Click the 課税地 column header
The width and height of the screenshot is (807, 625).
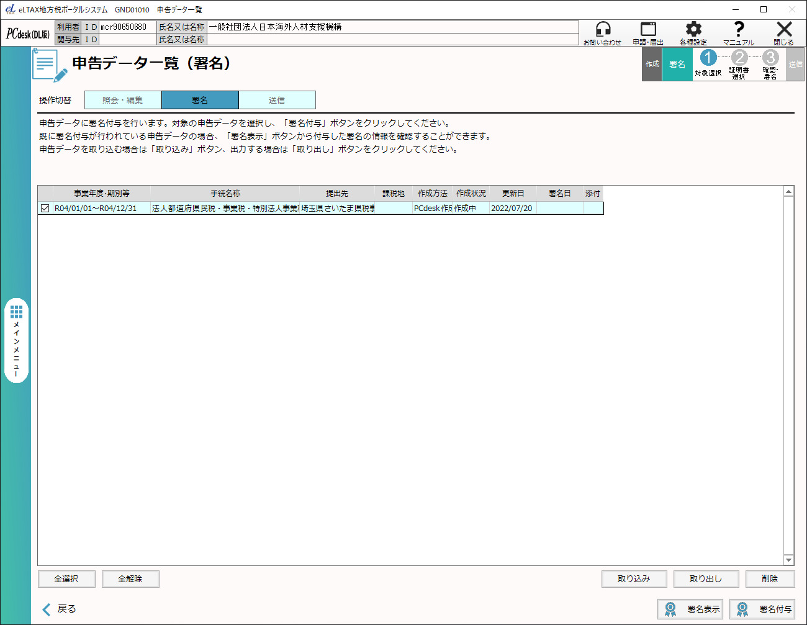coord(394,194)
